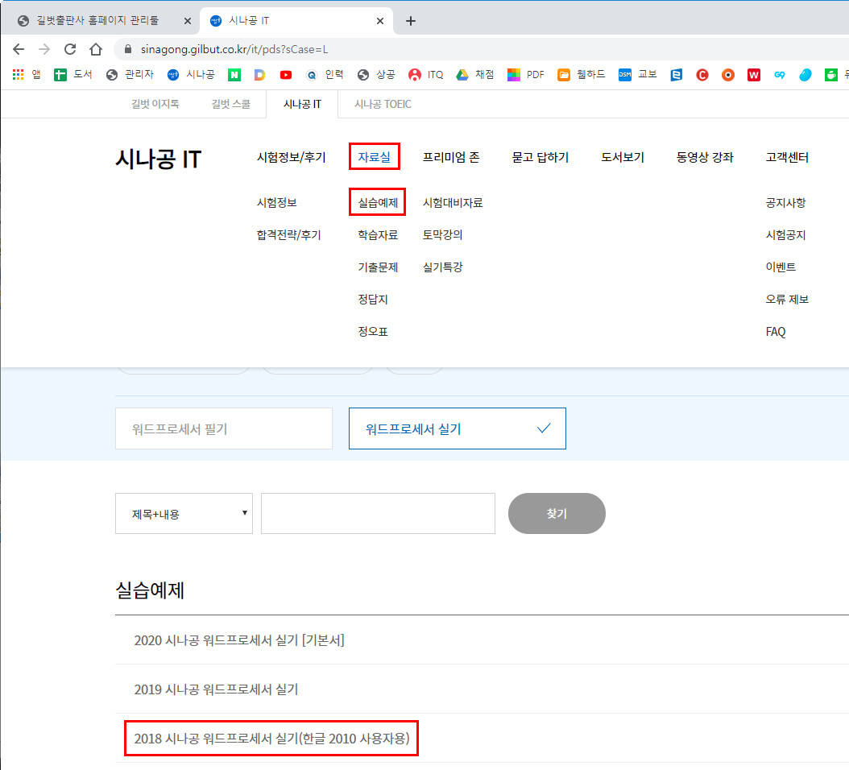Viewport: 849px width, 770px height.
Task: Open the 묻고 답하기 menu
Action: (540, 157)
